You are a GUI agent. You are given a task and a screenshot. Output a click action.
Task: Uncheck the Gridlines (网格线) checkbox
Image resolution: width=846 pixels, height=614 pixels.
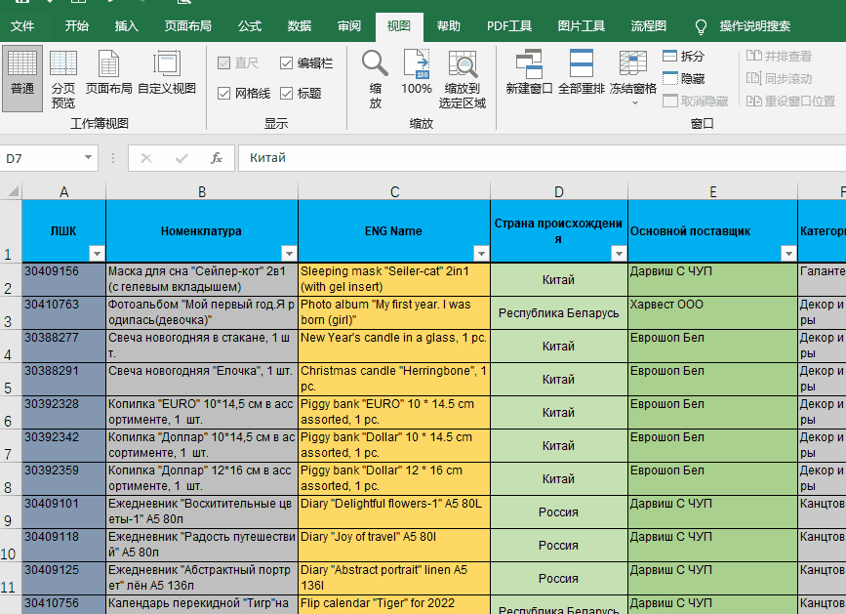[x=223, y=94]
